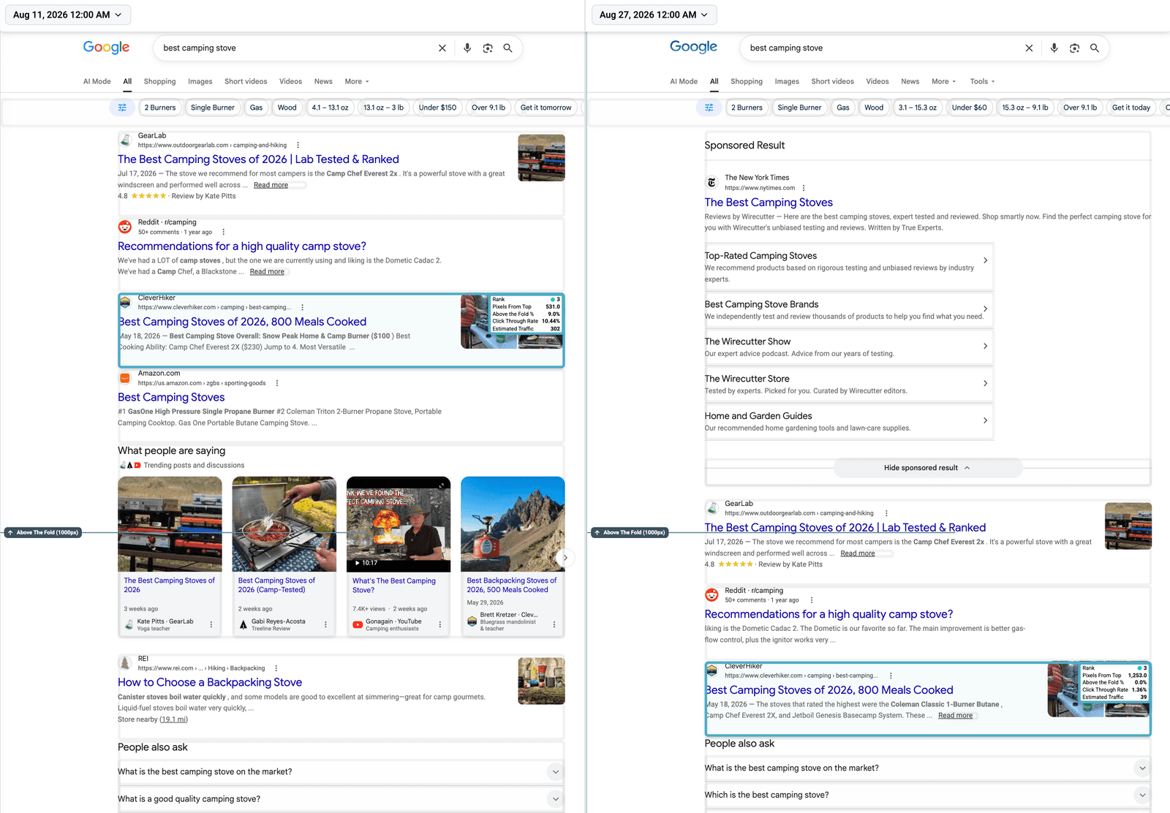Open more options for the Aug 11 GearLab result
The width and height of the screenshot is (1170, 813).
pos(298,145)
